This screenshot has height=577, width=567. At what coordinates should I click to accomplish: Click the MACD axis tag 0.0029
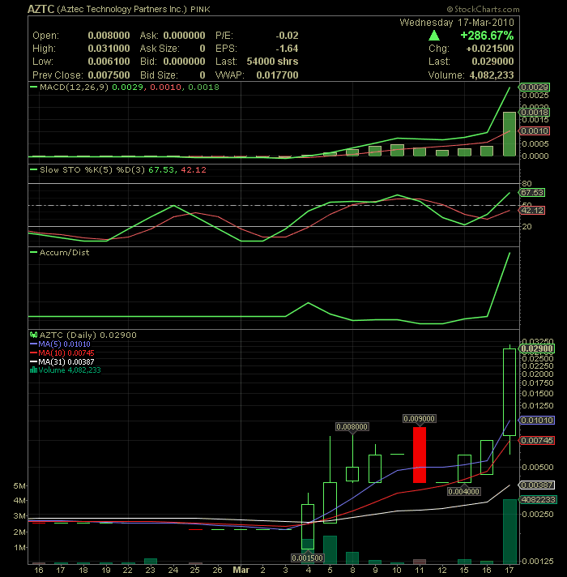pos(535,88)
